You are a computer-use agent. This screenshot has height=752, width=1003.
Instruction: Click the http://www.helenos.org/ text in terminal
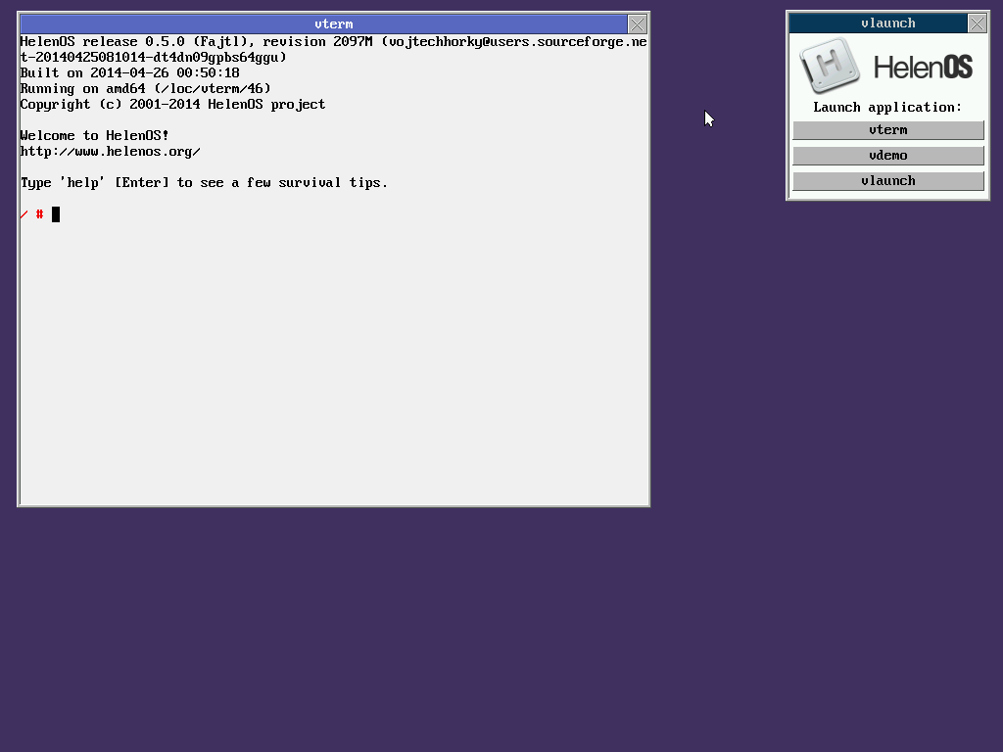point(110,152)
